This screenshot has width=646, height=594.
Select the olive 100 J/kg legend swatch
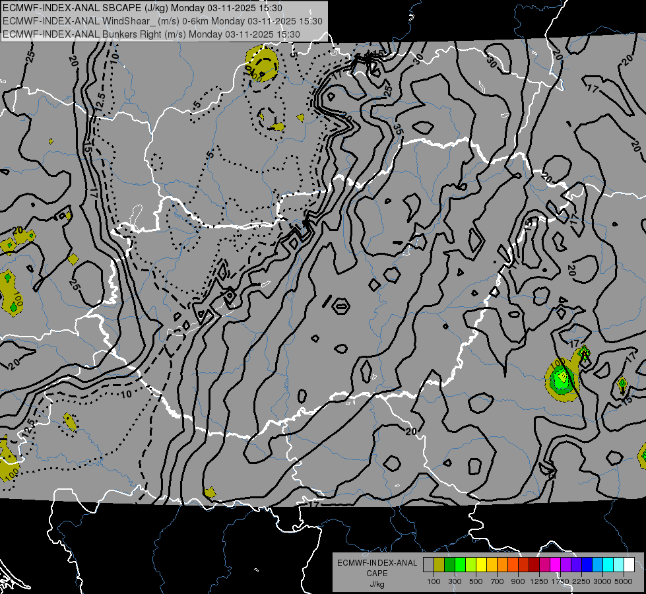[x=439, y=565]
